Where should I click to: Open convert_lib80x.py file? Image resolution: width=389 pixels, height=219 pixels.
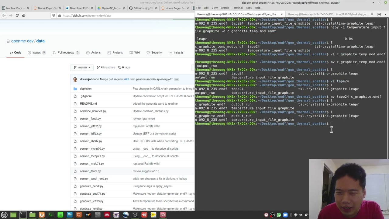91,141
